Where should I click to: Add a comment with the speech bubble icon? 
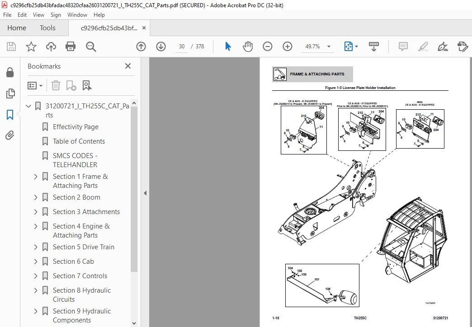(403, 47)
